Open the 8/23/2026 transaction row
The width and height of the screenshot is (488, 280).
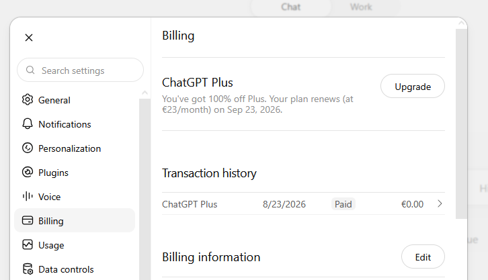coord(303,204)
